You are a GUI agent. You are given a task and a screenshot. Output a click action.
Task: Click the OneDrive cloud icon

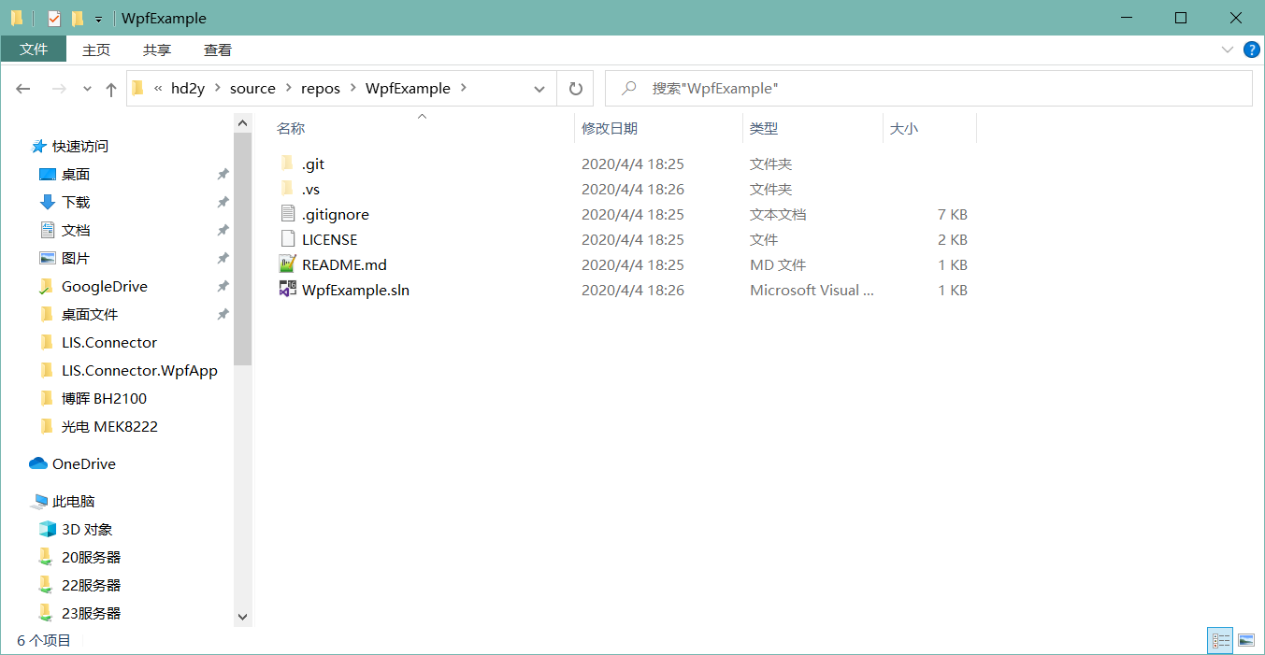38,463
